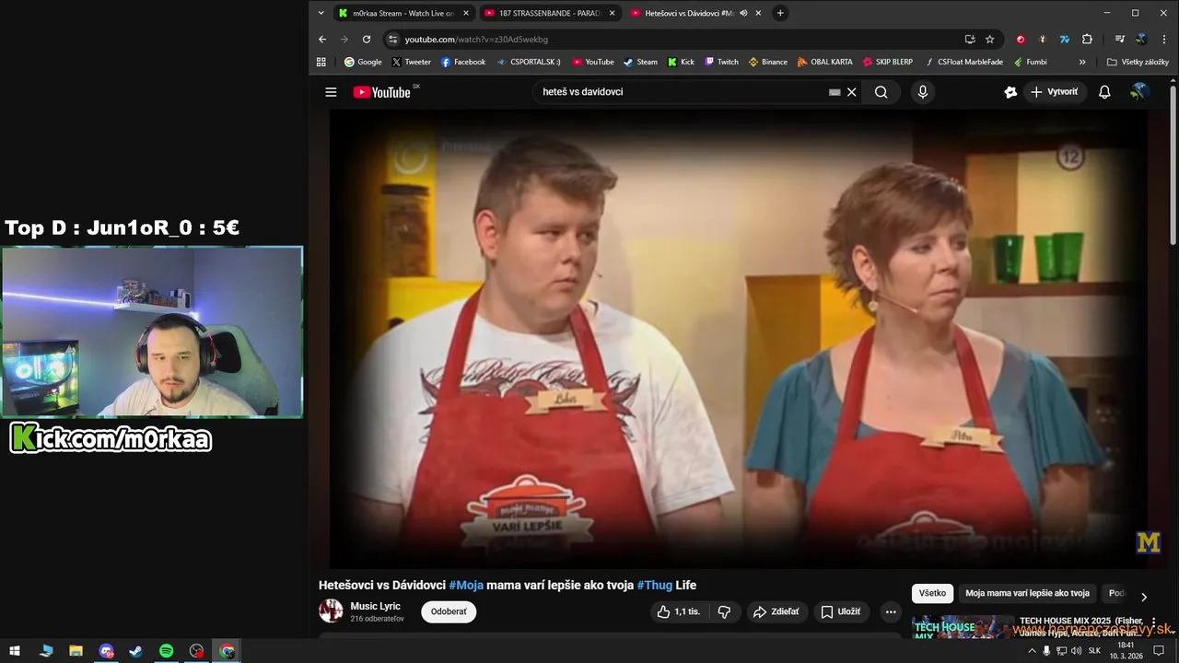Open the YouTube account avatar menu
This screenshot has width=1179, height=663.
[1139, 92]
